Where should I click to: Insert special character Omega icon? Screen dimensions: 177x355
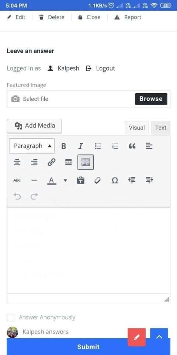tap(115, 180)
